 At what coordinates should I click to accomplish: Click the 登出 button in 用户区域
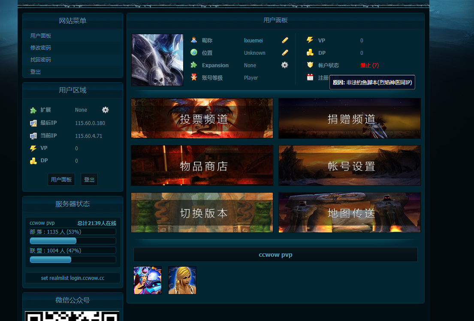coord(89,179)
